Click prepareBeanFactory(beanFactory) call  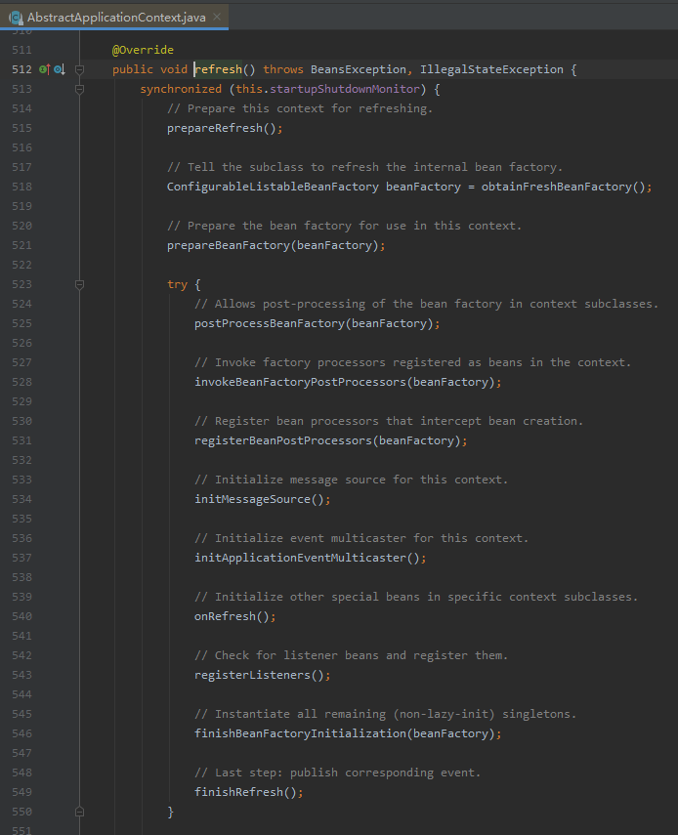point(275,245)
